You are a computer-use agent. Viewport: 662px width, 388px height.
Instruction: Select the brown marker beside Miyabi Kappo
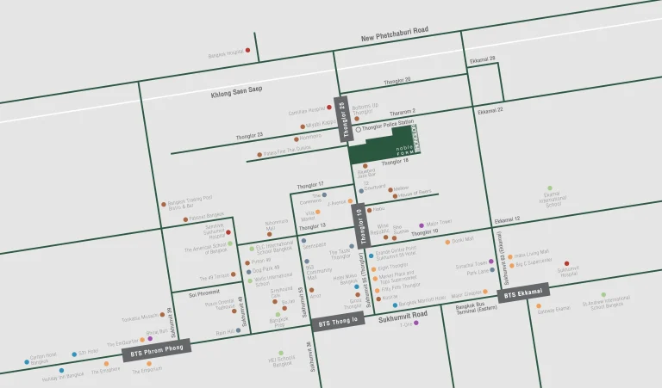coord(303,126)
